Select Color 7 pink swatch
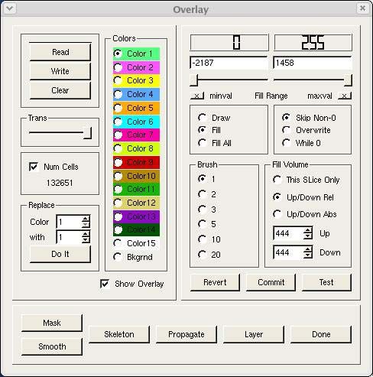This screenshot has height=377, width=373. point(136,135)
